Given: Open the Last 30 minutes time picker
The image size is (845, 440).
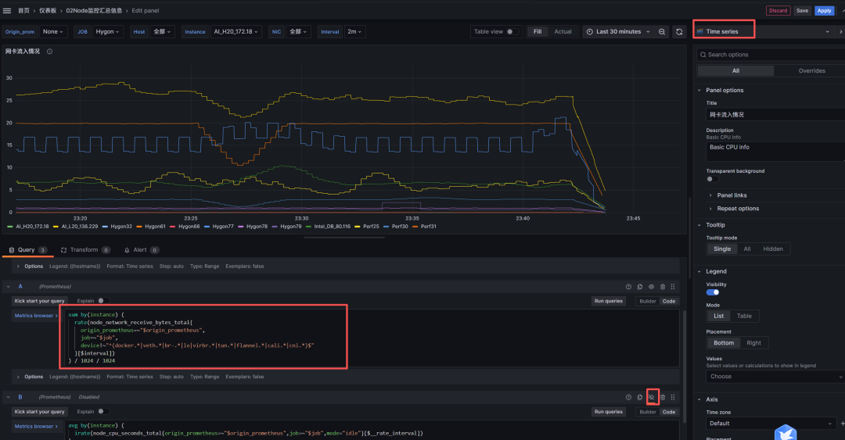Looking at the screenshot, I should (x=618, y=32).
